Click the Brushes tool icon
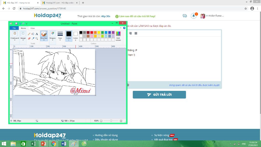The image size is (261, 147). [x=44, y=34]
